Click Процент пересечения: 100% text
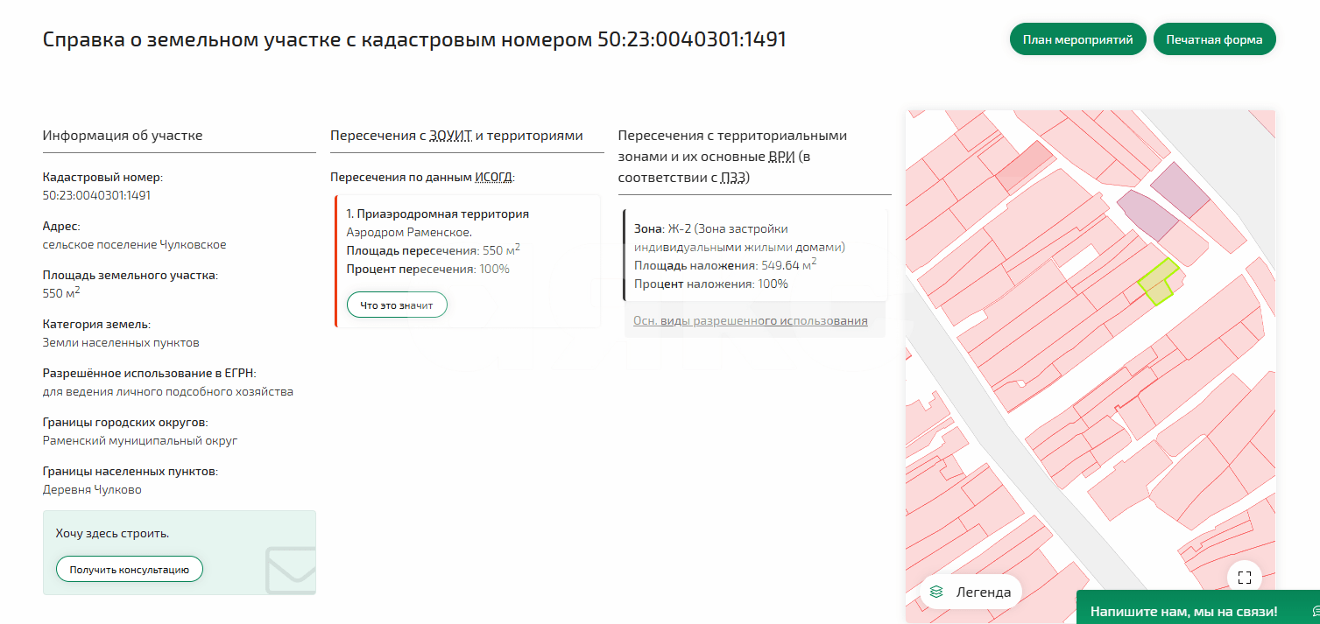The image size is (1320, 624). coord(428,269)
